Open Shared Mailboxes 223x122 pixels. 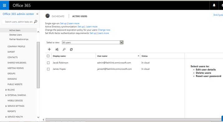point(17,63)
